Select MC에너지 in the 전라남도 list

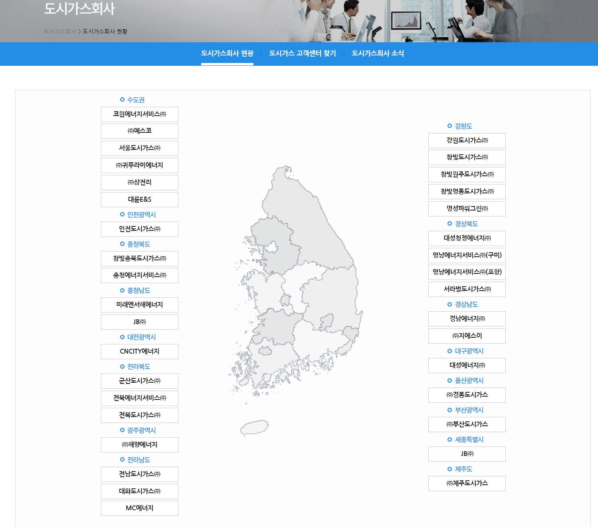[x=139, y=508]
